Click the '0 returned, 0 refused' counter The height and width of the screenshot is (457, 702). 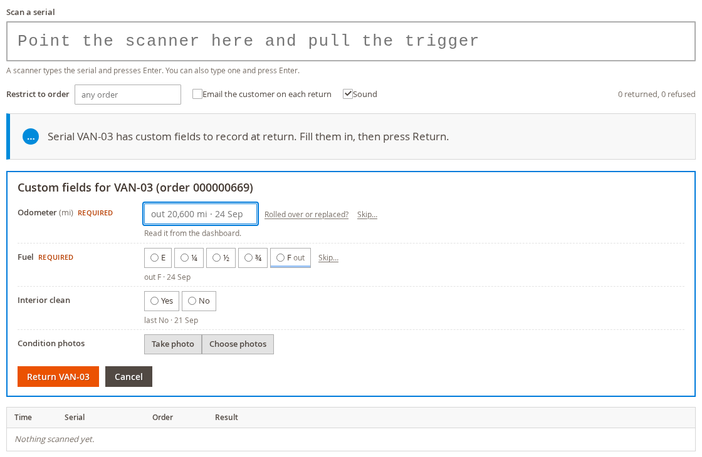click(656, 95)
